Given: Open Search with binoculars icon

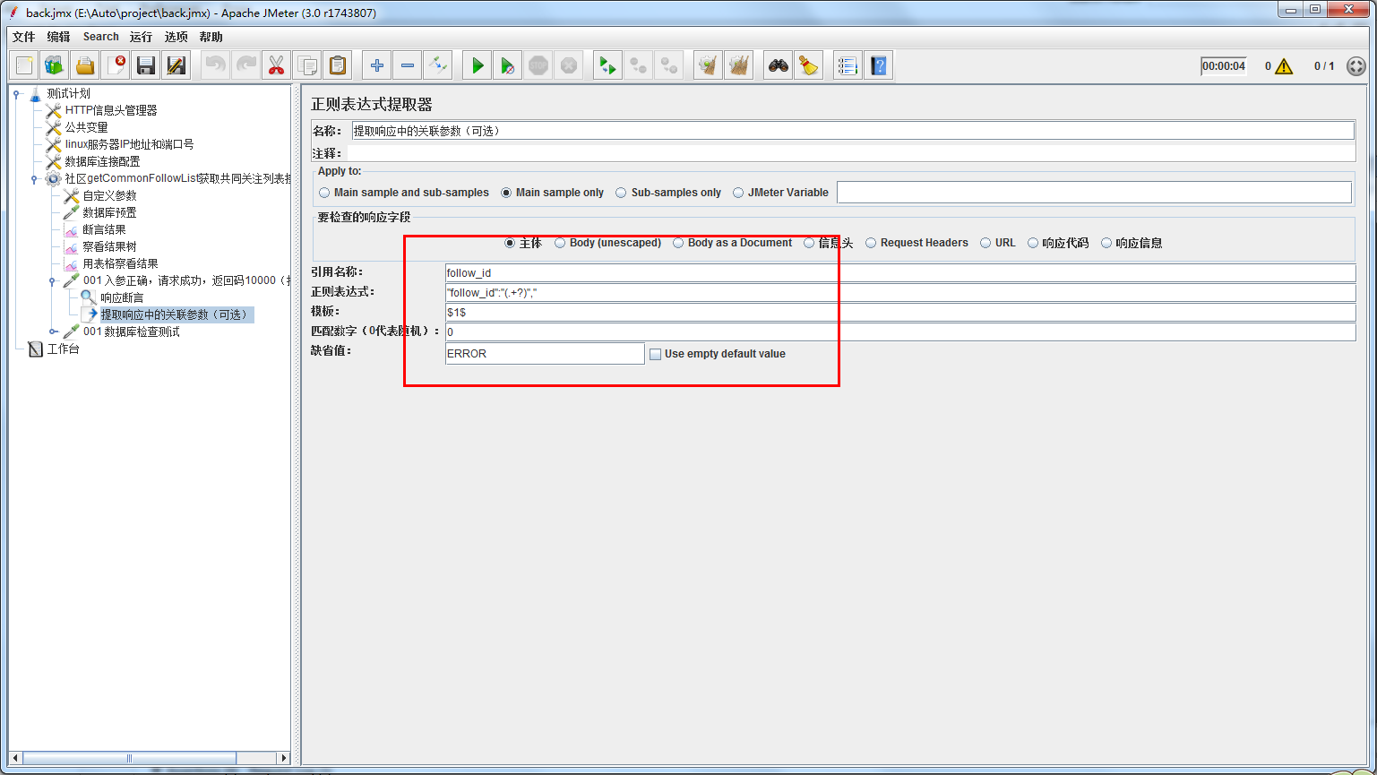Looking at the screenshot, I should tap(779, 65).
